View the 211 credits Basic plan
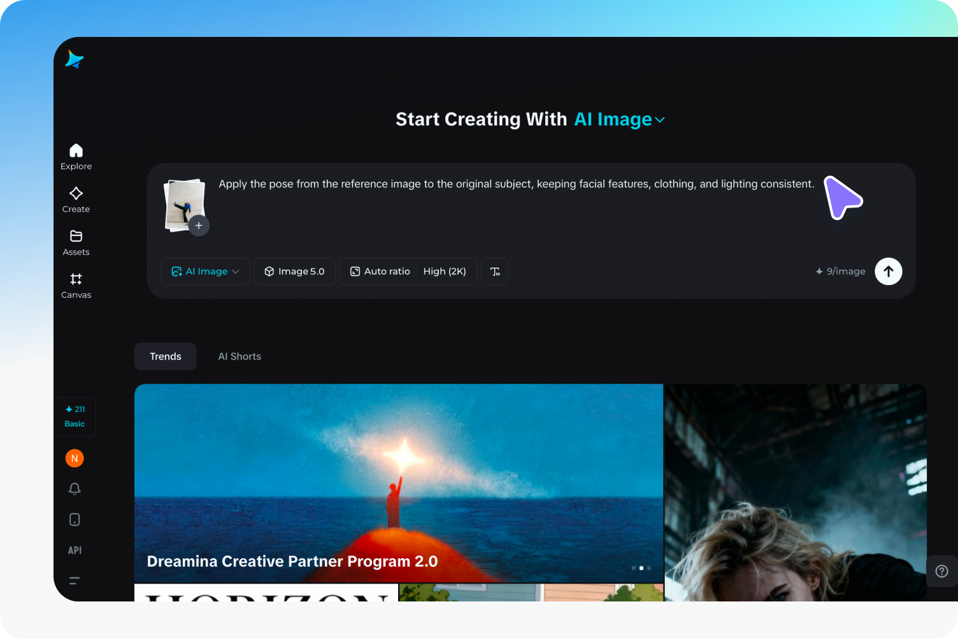The width and height of the screenshot is (958, 639). pyautogui.click(x=75, y=416)
